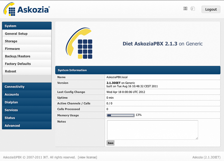
Task: Click the Notes row label
Action: [x=62, y=122]
